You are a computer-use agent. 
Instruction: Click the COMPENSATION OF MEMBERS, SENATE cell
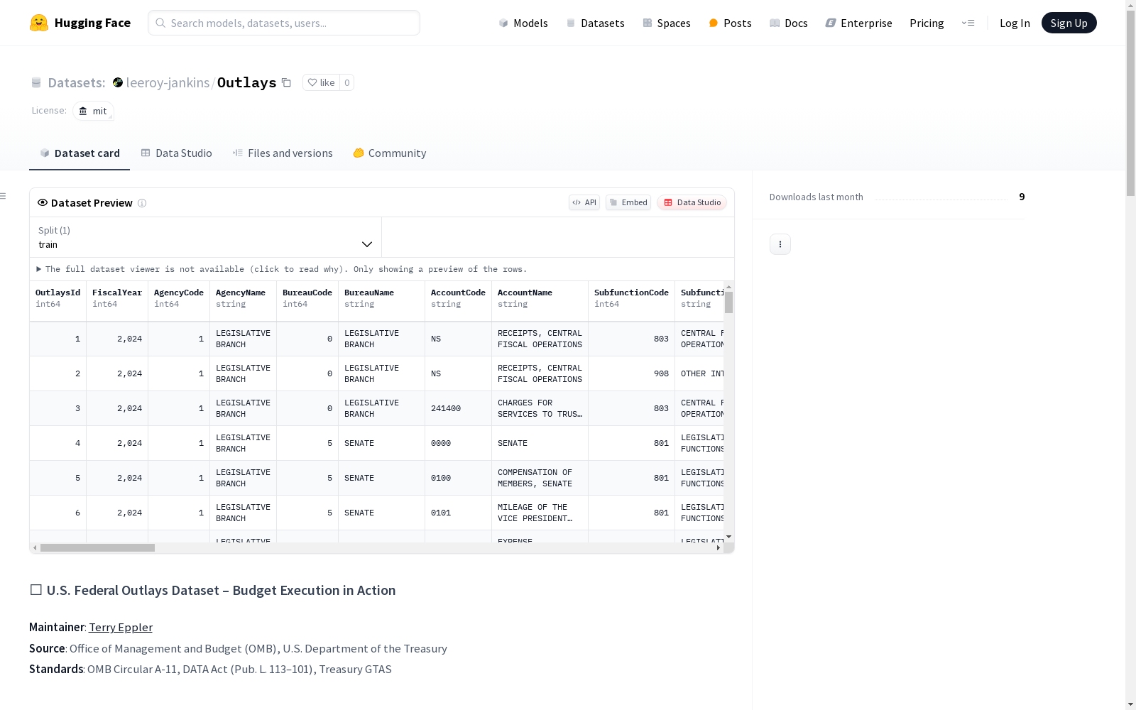540,478
